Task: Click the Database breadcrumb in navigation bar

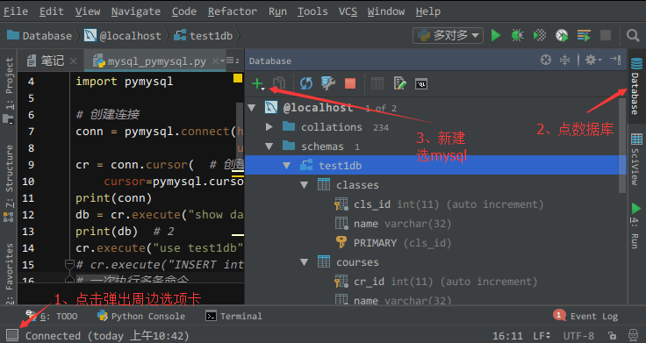Action: pos(39,36)
